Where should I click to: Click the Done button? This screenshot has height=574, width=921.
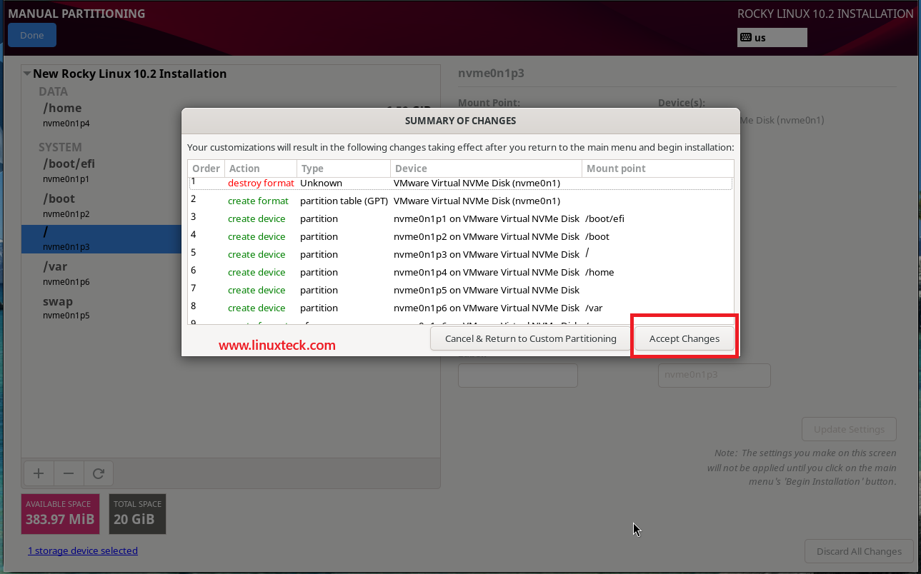click(32, 35)
